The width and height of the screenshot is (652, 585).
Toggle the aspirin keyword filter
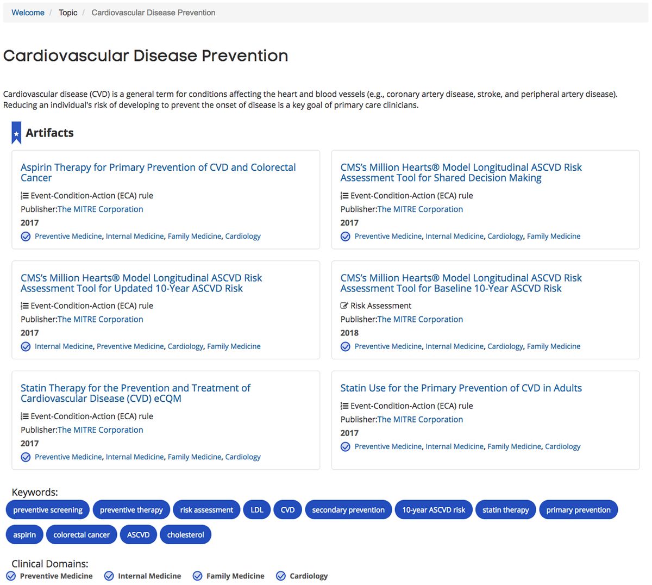tap(24, 534)
